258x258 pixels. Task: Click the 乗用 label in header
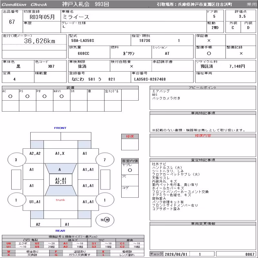click(252, 5)
